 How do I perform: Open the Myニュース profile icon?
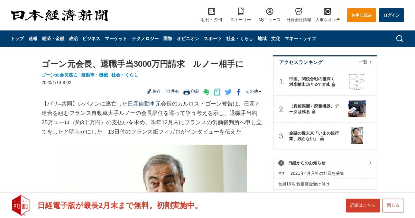270,11
